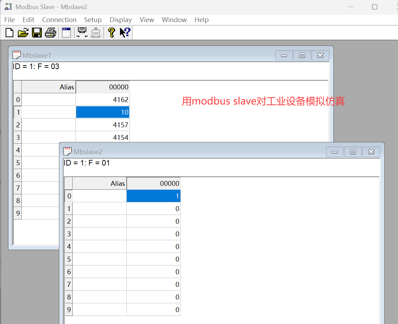Click the New document toolbar icon
Image resolution: width=398 pixels, height=324 pixels.
9,33
